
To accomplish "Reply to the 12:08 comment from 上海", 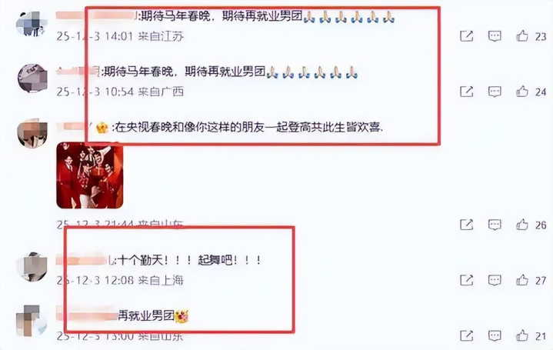I will 495,280.
